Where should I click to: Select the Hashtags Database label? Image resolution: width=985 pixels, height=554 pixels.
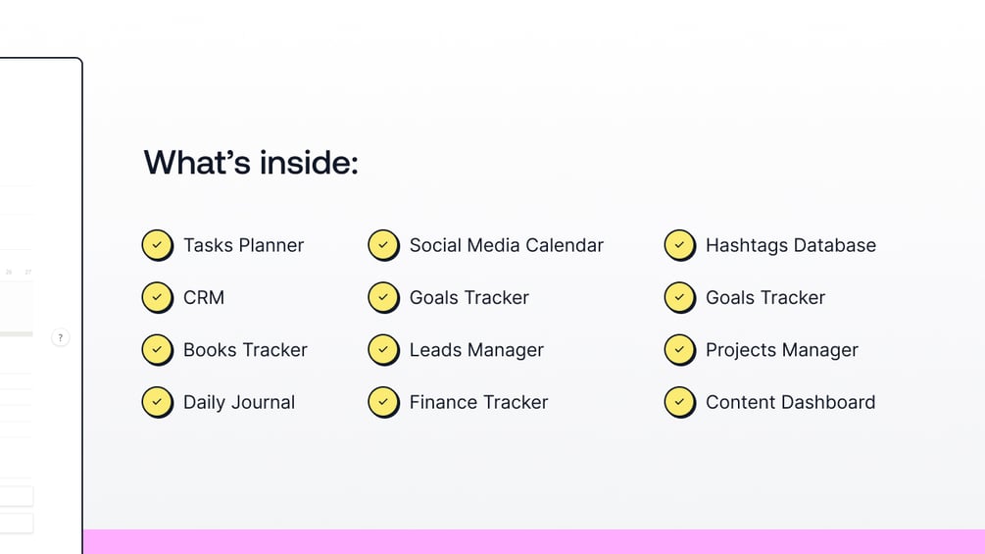pyautogui.click(x=791, y=245)
